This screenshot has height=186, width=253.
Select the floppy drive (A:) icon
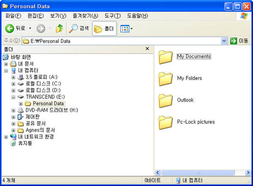(x=21, y=77)
